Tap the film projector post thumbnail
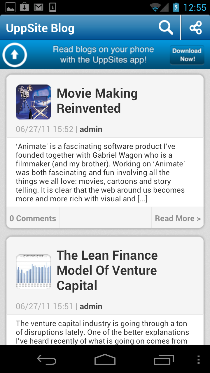 pyautogui.click(x=33, y=102)
